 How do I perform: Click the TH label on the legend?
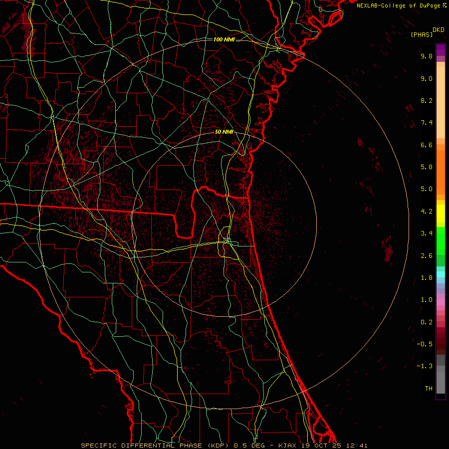coord(428,388)
